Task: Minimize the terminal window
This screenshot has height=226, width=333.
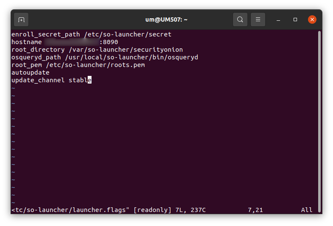Action: click(278, 20)
